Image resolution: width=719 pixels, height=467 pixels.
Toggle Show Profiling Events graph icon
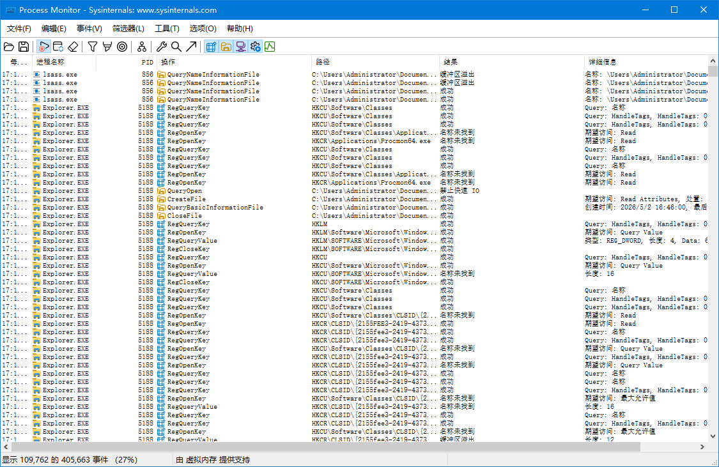pos(270,47)
